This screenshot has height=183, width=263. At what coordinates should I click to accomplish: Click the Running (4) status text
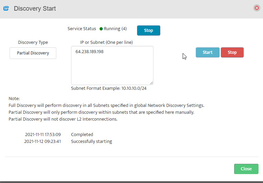[115, 29]
